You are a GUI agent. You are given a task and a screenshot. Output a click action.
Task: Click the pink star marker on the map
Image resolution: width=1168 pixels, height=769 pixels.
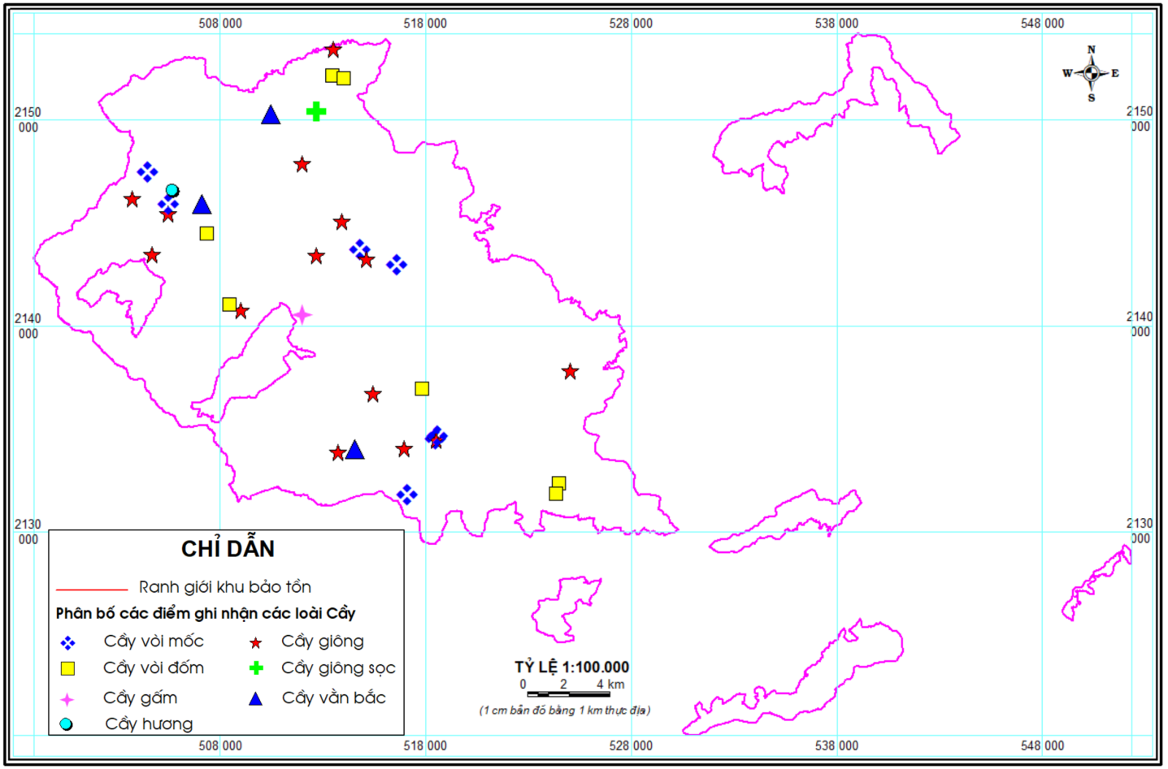coord(302,314)
